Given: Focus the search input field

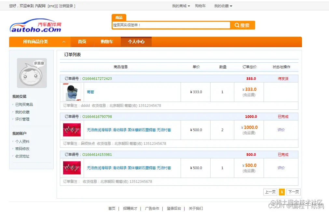Looking at the screenshot, I should 171,25.
